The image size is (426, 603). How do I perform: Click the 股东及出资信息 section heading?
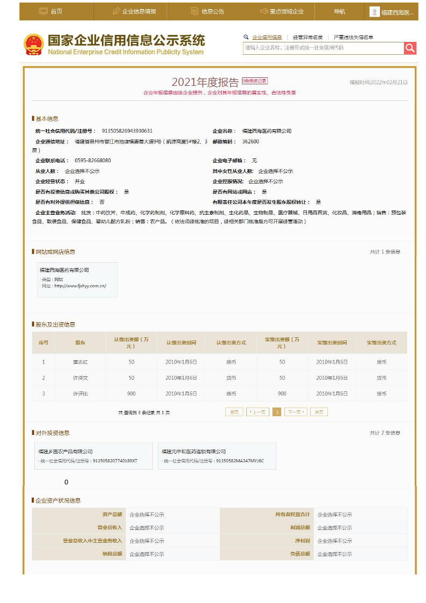click(x=55, y=324)
